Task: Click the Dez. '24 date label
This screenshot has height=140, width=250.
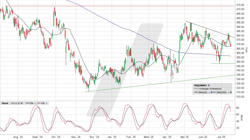Action: point(94,137)
